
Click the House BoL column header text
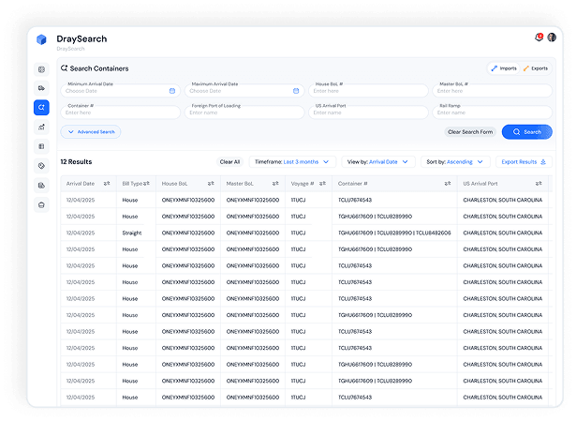click(x=174, y=184)
